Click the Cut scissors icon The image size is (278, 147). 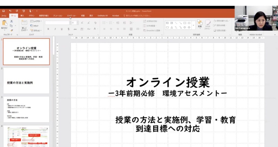[x=11, y=21]
